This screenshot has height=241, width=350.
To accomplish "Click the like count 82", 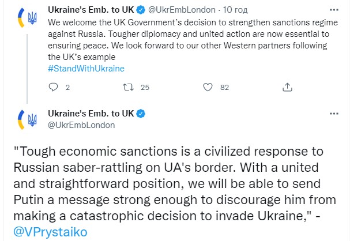I will pyautogui.click(x=224, y=87).
